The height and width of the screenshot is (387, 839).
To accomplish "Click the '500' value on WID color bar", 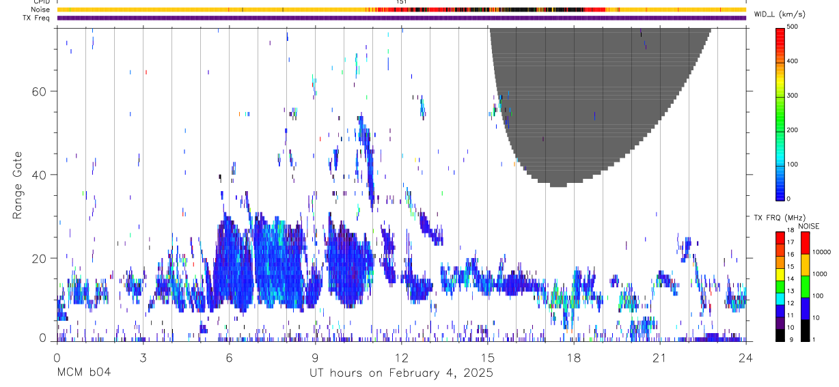I will point(793,27).
